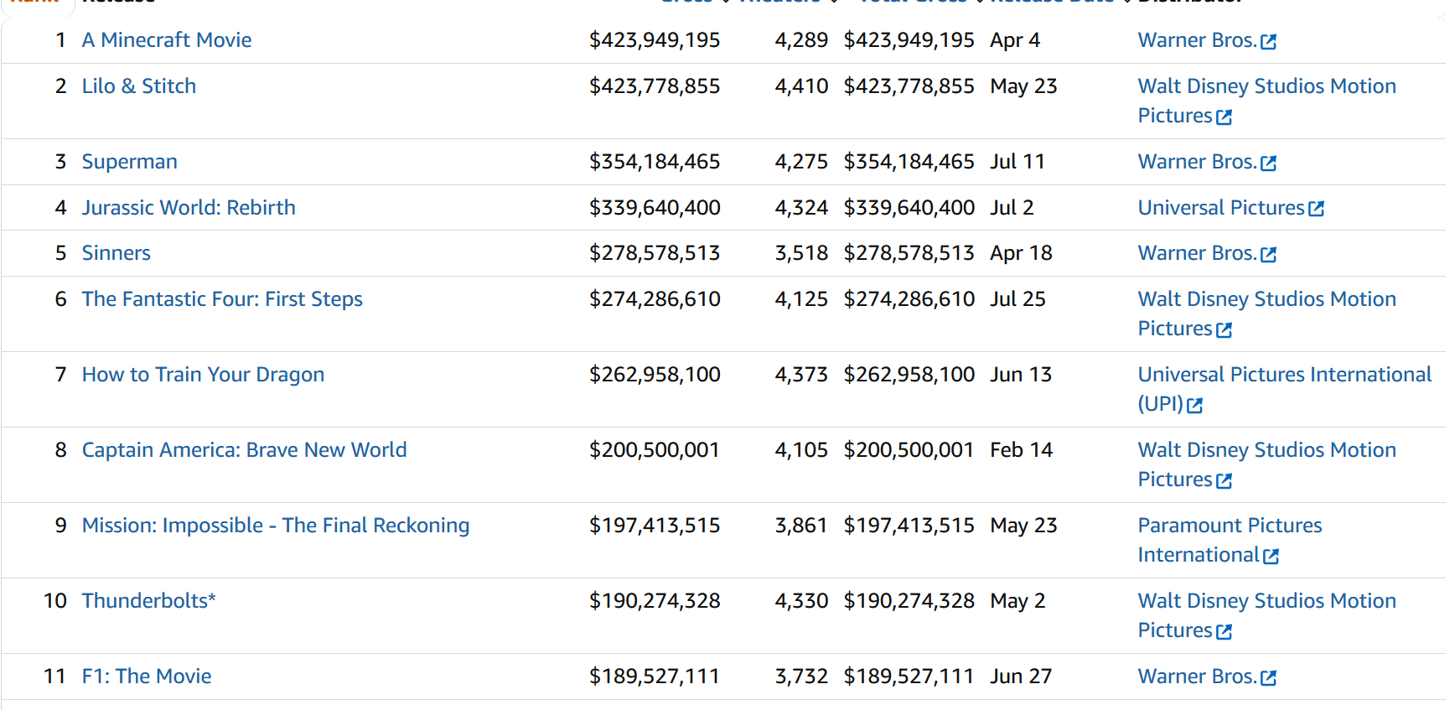Open Walt Disney Studios link for Fantastic Four
The width and height of the screenshot is (1455, 710).
pos(1266,314)
